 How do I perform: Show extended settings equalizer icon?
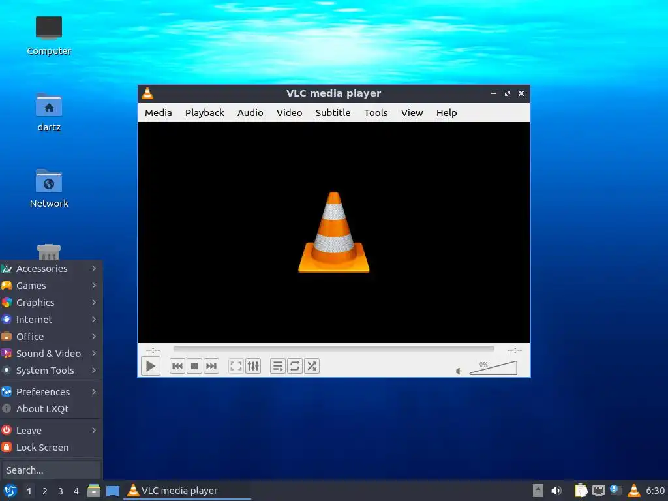coord(253,366)
